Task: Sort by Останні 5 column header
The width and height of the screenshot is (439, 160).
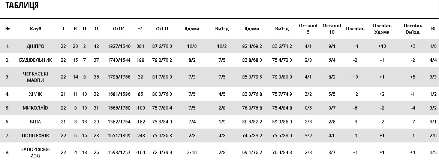Action: tap(308, 29)
